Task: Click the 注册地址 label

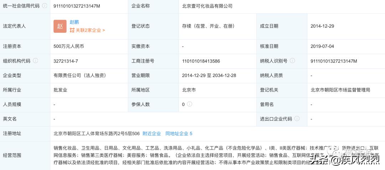Action: pyautogui.click(x=12, y=133)
